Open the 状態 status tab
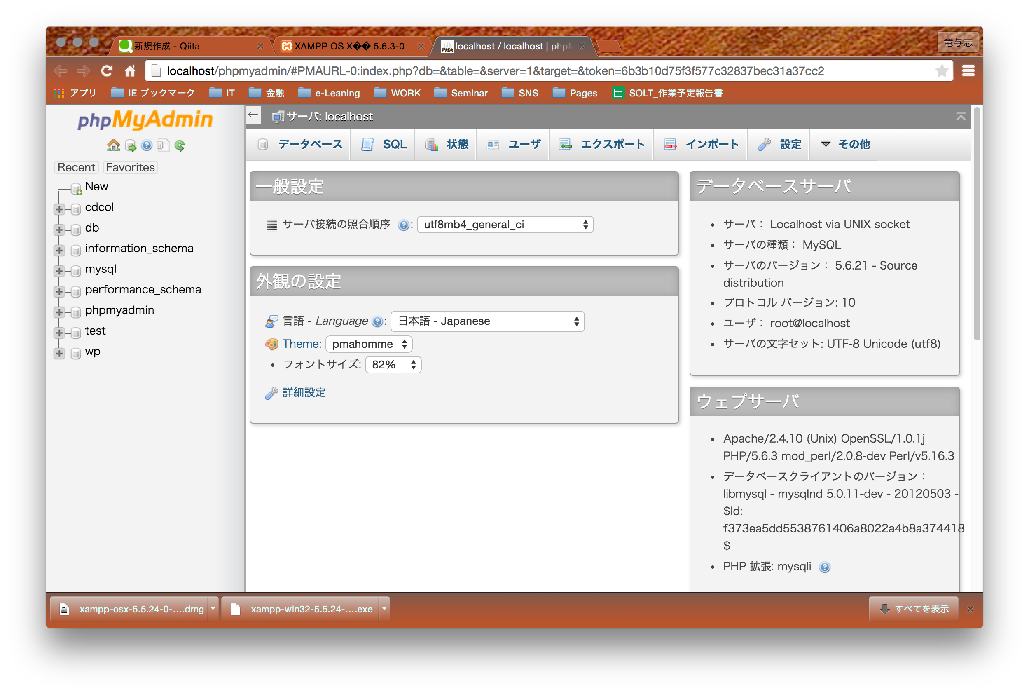1029x694 pixels. [x=446, y=144]
